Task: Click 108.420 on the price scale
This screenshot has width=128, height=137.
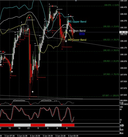Action: tap(123, 14)
